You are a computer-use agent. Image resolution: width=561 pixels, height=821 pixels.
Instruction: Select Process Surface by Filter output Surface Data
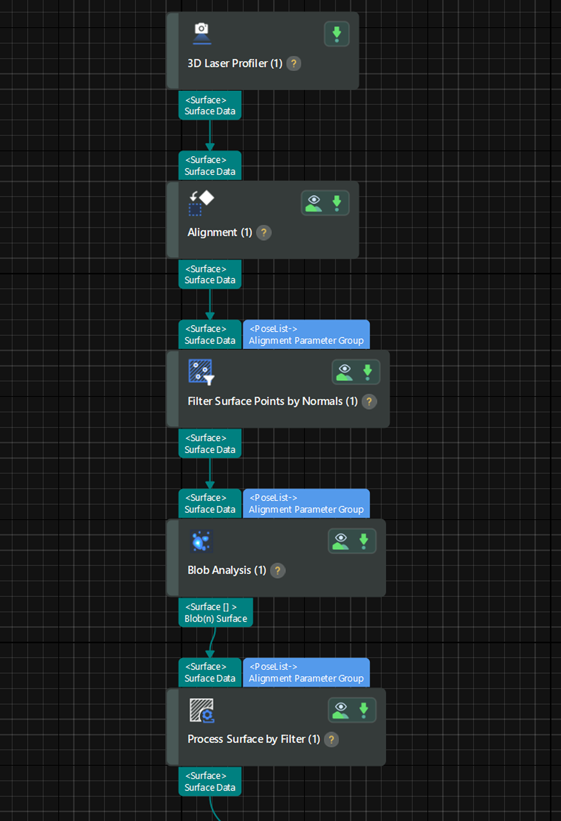[210, 782]
